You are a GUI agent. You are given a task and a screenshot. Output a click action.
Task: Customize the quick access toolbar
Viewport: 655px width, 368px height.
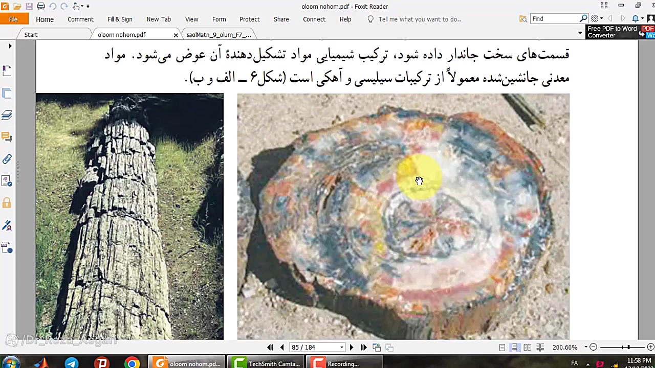pos(88,6)
